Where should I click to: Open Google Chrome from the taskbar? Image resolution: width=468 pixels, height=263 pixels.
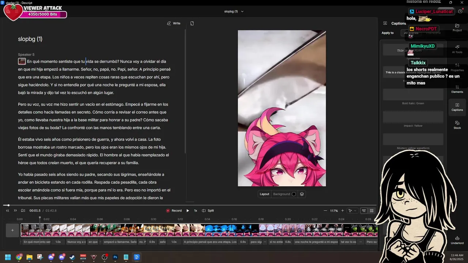(x=19, y=257)
